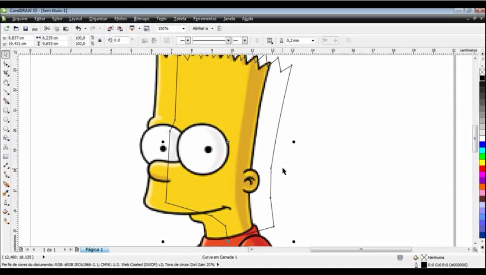Pick the red palette swatch
This screenshot has width=486, height=275.
point(482,168)
